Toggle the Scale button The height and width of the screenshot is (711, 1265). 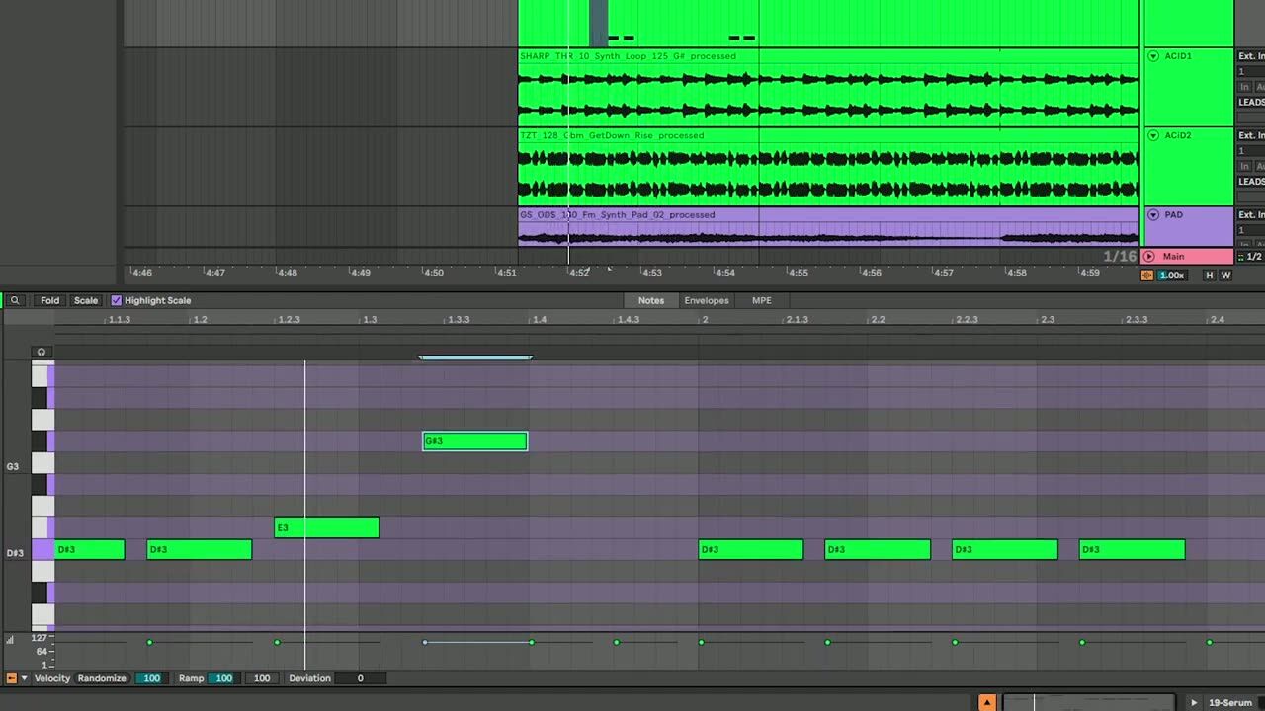pos(86,300)
